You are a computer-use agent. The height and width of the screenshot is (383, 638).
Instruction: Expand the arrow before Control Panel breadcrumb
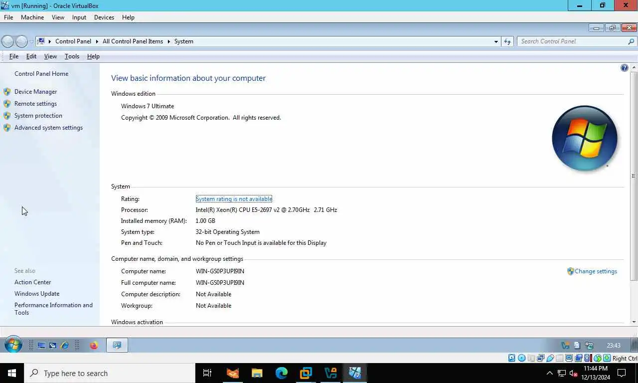[x=50, y=41]
